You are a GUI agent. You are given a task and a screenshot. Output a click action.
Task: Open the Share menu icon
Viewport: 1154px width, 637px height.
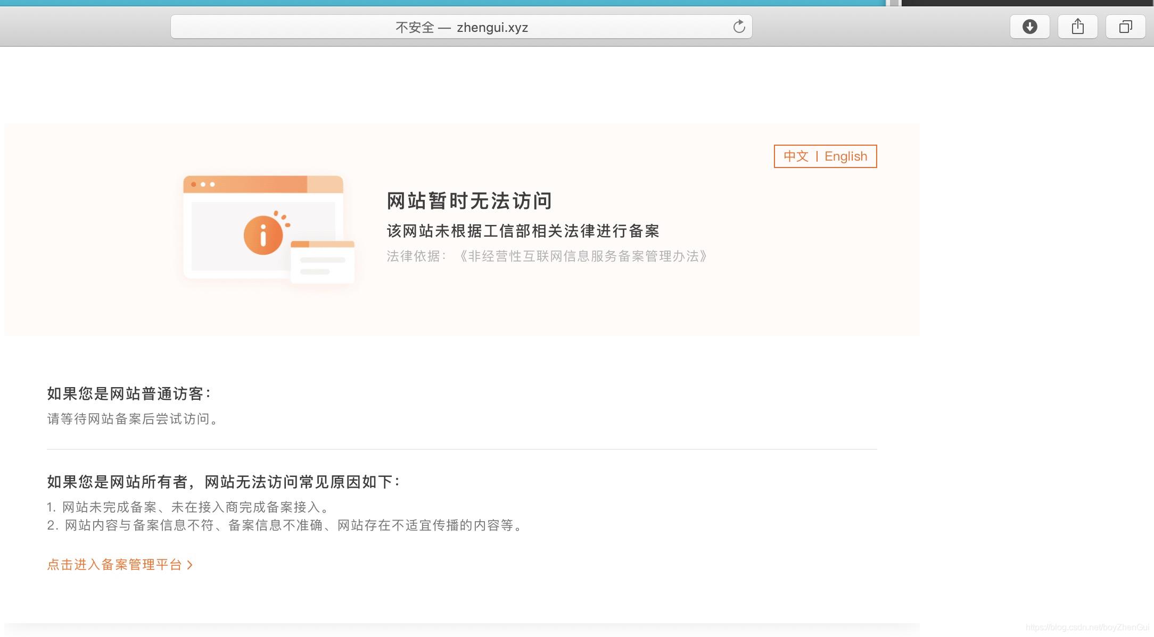(x=1077, y=27)
